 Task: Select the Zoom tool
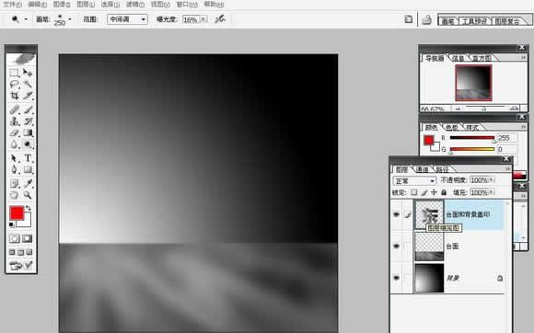[x=28, y=195]
